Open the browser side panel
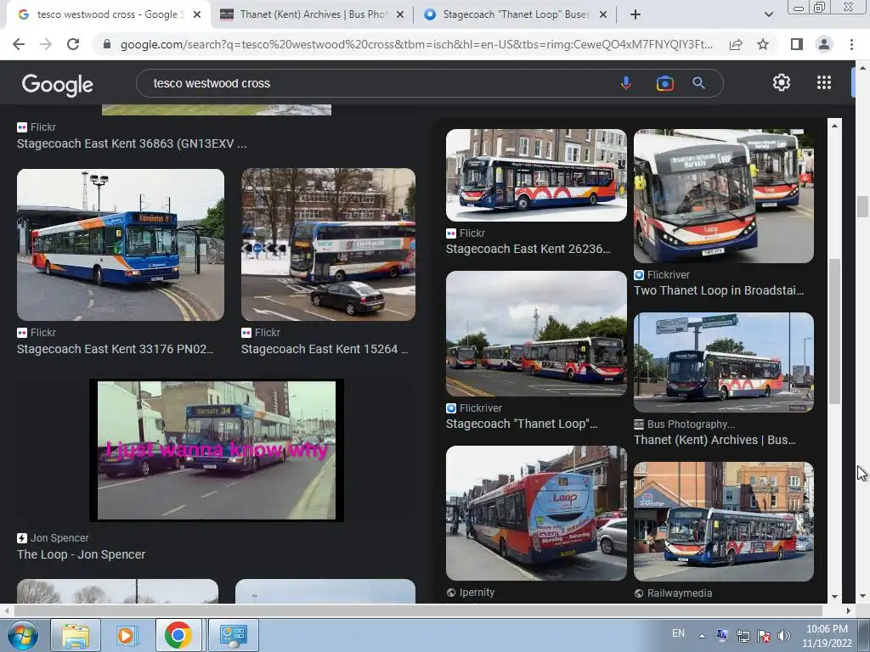The image size is (870, 652). (x=796, y=44)
